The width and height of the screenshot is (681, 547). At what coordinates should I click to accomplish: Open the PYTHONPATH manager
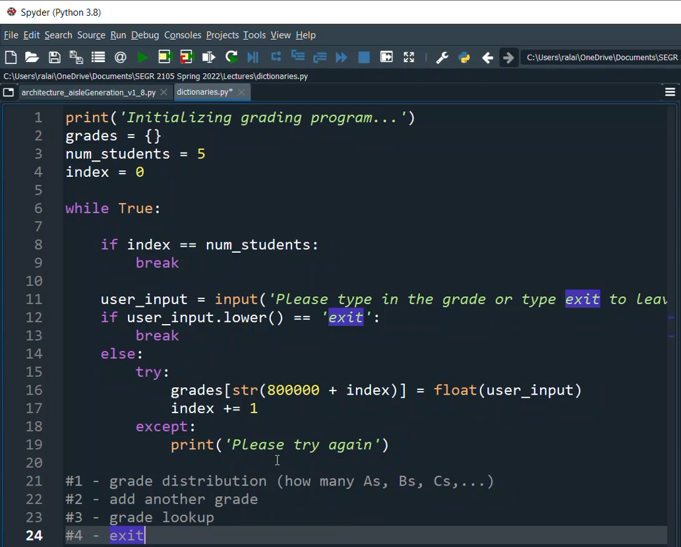pos(465,57)
